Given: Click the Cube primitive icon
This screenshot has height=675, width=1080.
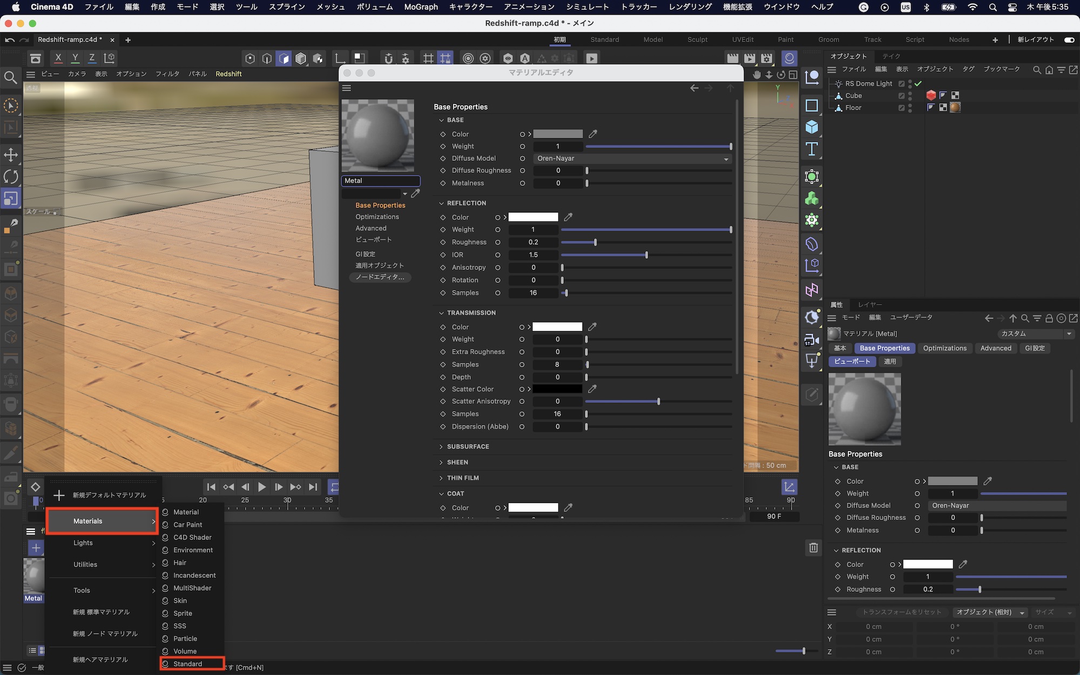Looking at the screenshot, I should click(x=812, y=127).
